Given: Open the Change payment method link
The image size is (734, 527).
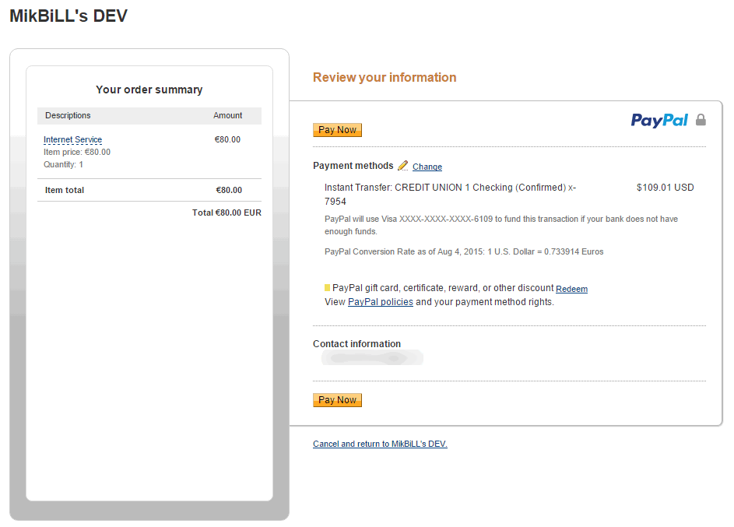Looking at the screenshot, I should point(427,167).
